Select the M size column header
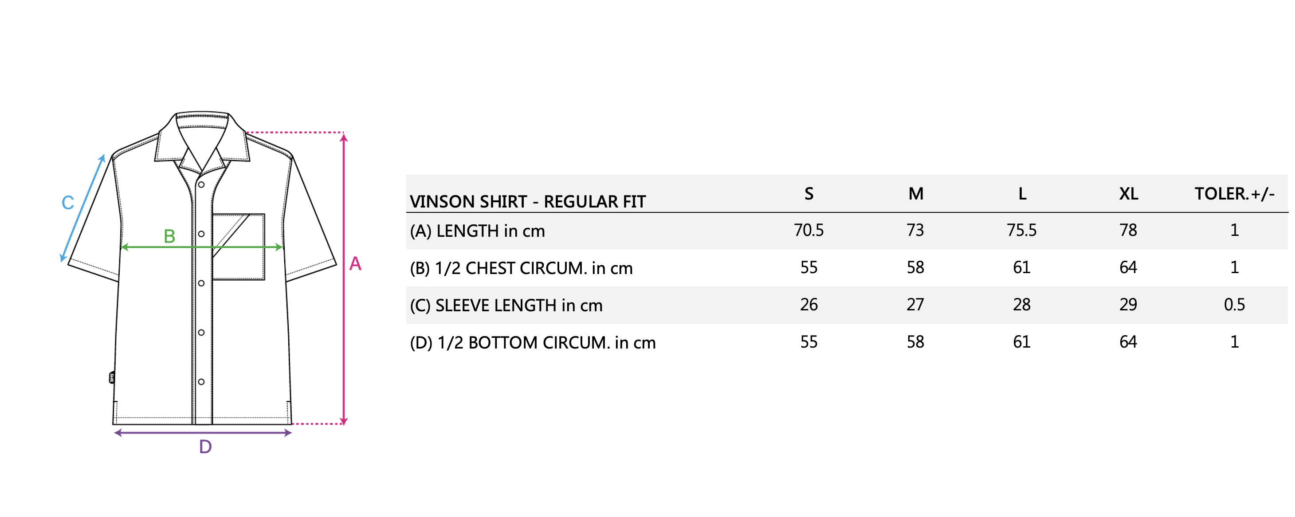This screenshot has width=1295, height=517. click(915, 194)
